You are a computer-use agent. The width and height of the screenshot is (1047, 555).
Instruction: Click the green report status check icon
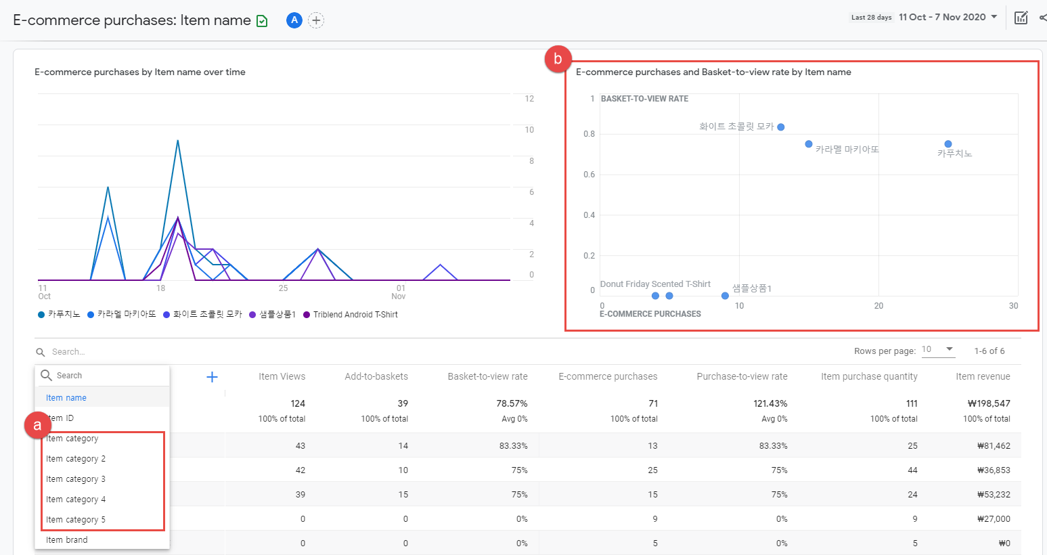pyautogui.click(x=263, y=21)
